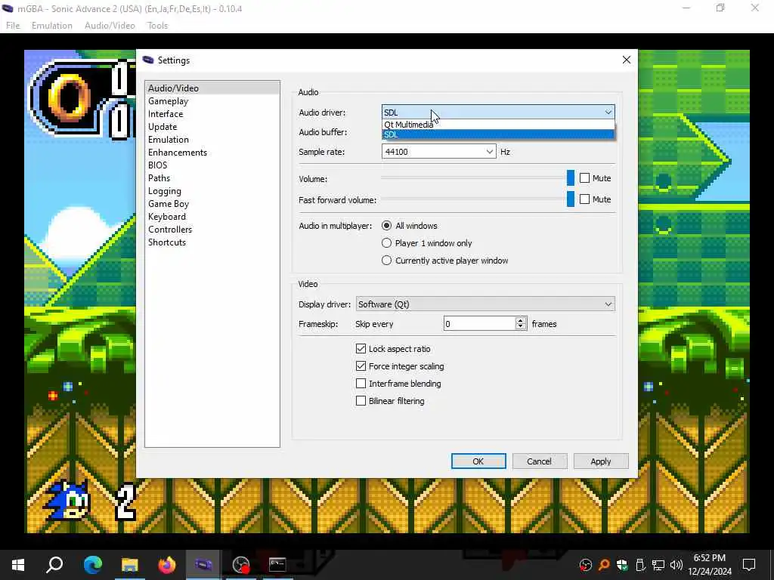The width and height of the screenshot is (774, 580).
Task: Decrease frameskip with down arrow
Action: coord(520,327)
